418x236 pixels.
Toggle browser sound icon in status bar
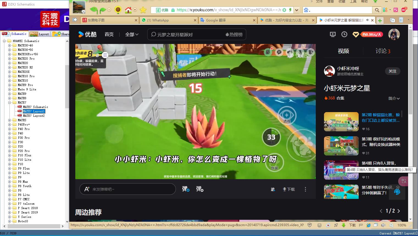pyautogui.click(x=383, y=225)
